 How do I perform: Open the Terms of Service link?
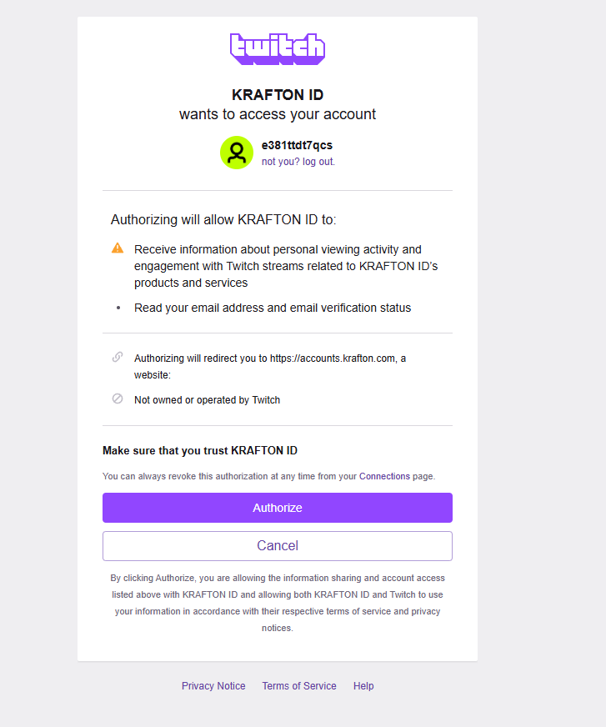[299, 686]
